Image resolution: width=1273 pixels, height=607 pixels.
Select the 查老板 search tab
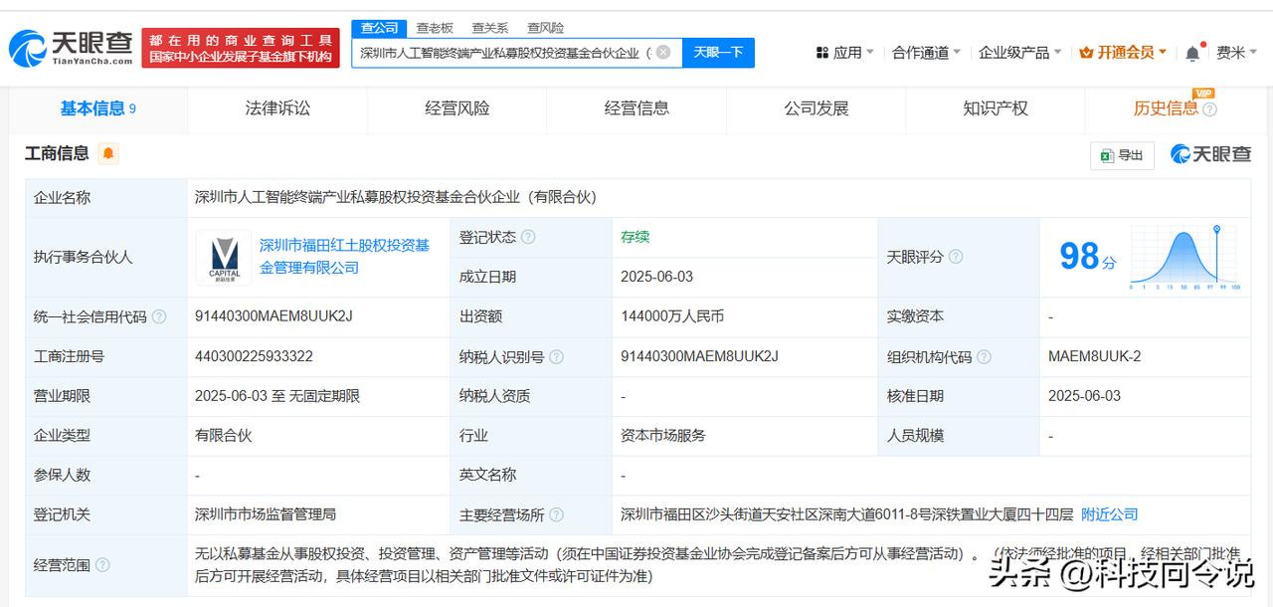pyautogui.click(x=435, y=28)
